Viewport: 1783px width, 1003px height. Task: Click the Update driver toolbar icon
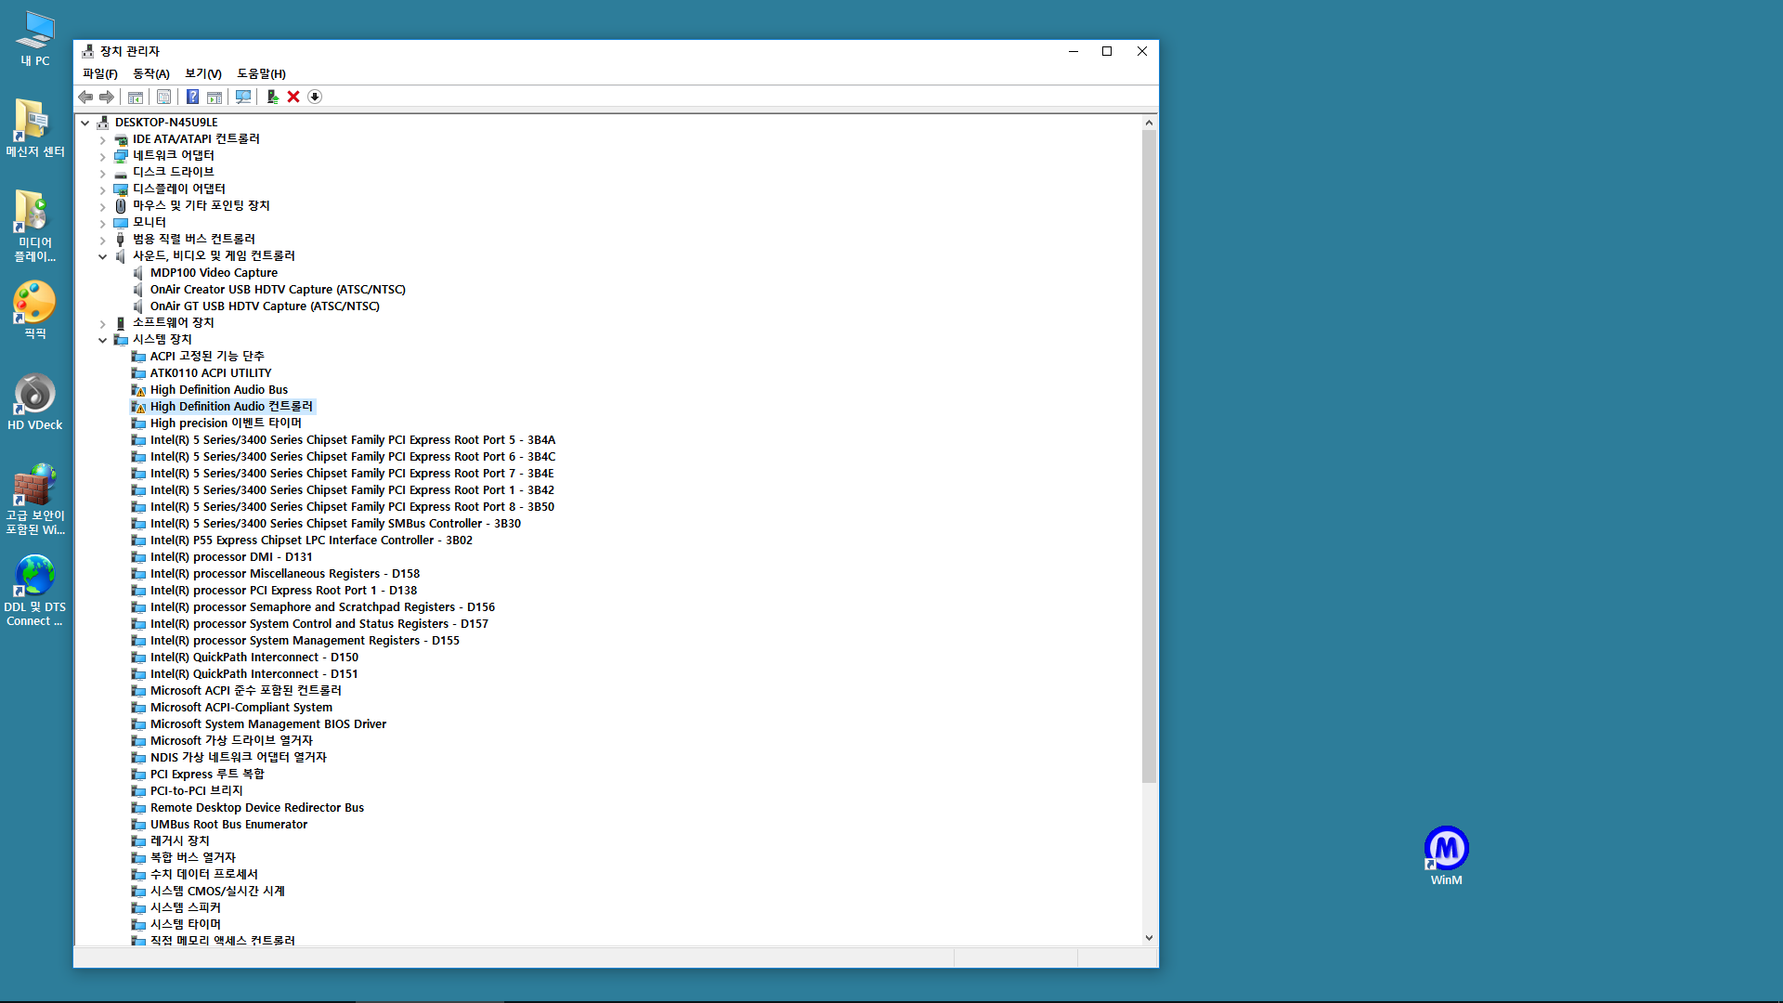pyautogui.click(x=272, y=97)
